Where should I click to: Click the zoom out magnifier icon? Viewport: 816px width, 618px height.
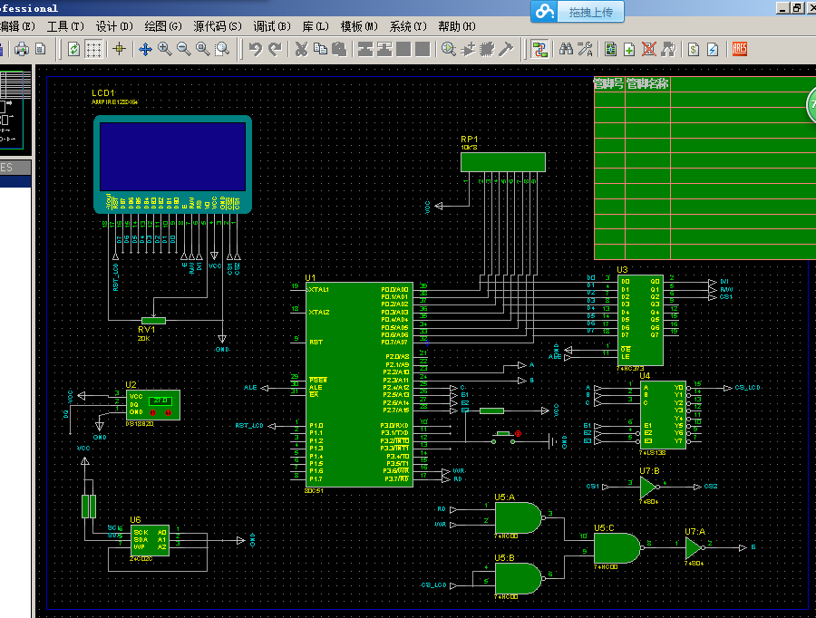pyautogui.click(x=184, y=50)
